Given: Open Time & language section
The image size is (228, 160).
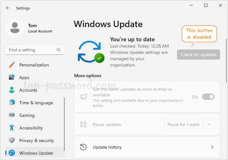Looking at the screenshot, I should click(x=35, y=103).
